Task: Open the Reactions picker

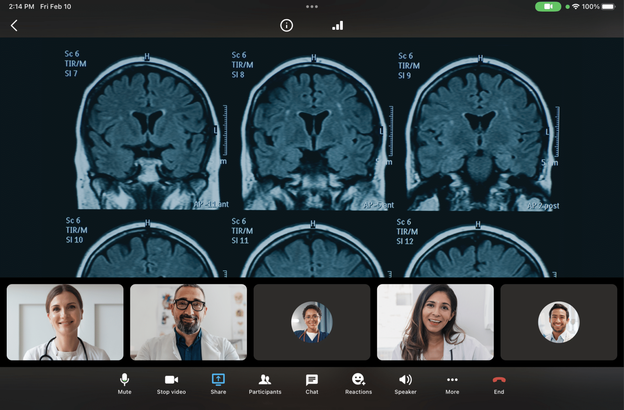Action: [358, 384]
